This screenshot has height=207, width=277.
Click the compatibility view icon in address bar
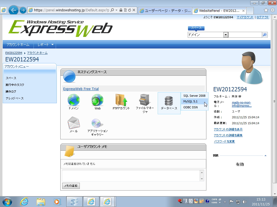coord(125,10)
